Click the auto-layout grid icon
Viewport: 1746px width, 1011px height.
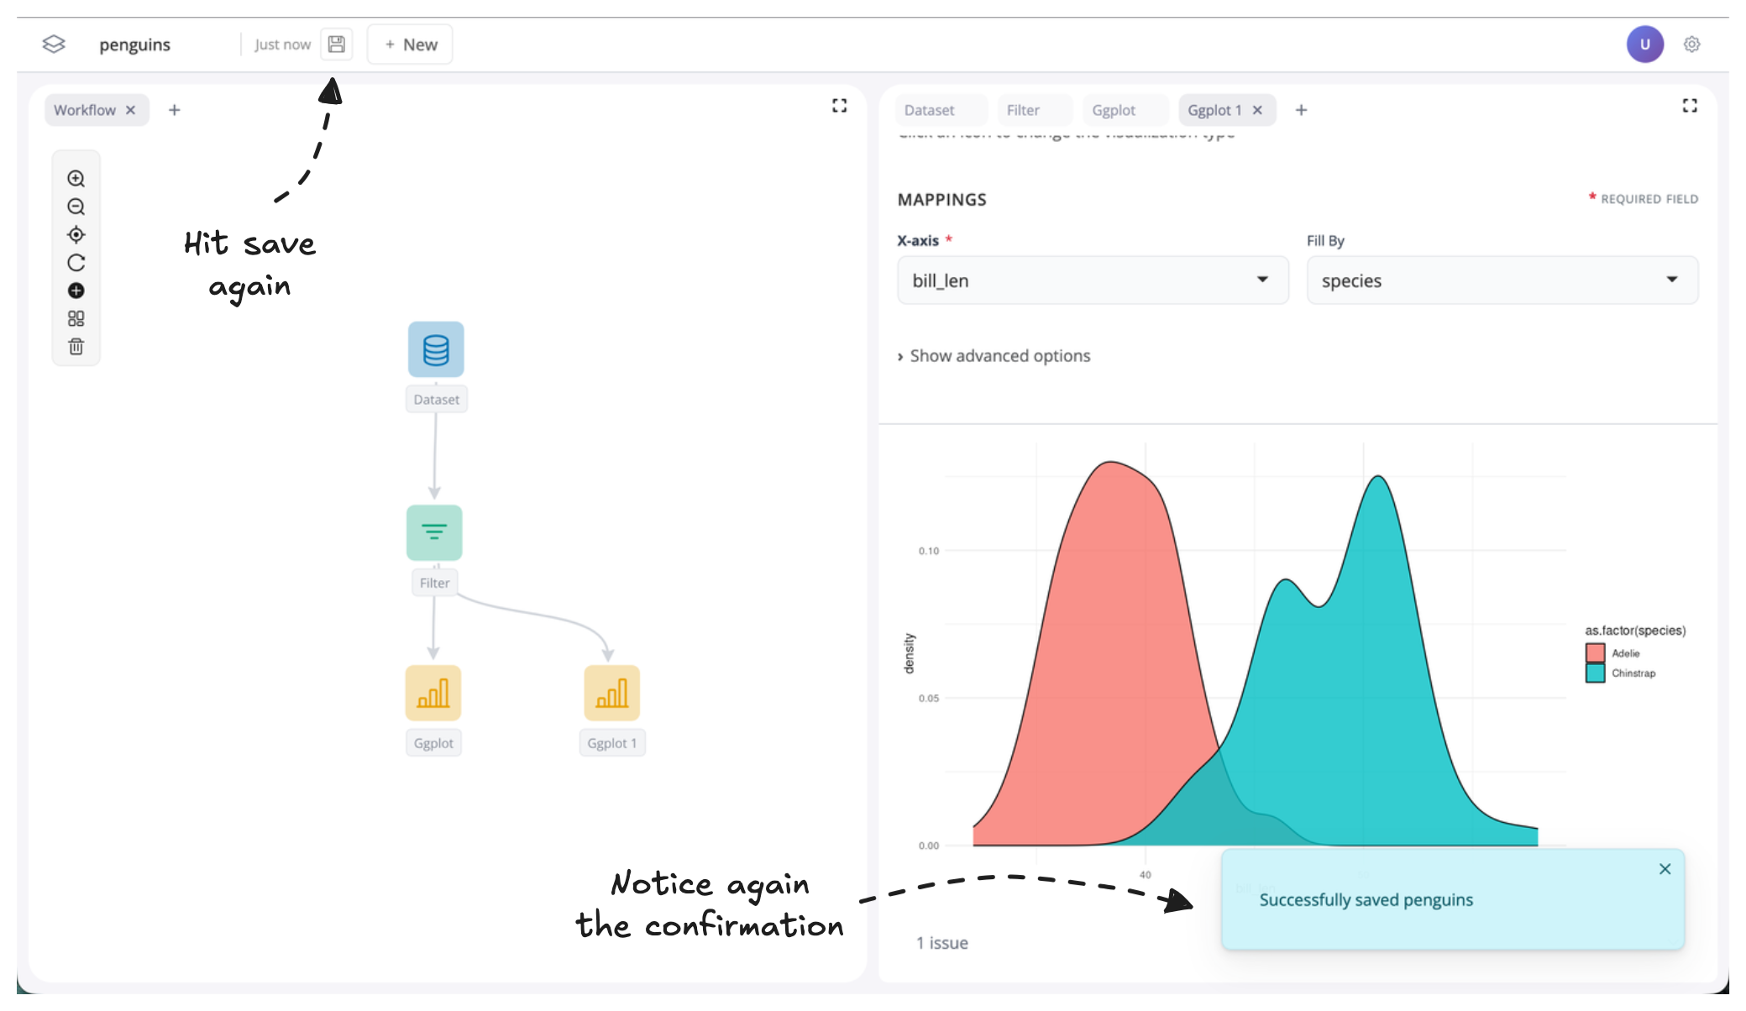(x=76, y=319)
